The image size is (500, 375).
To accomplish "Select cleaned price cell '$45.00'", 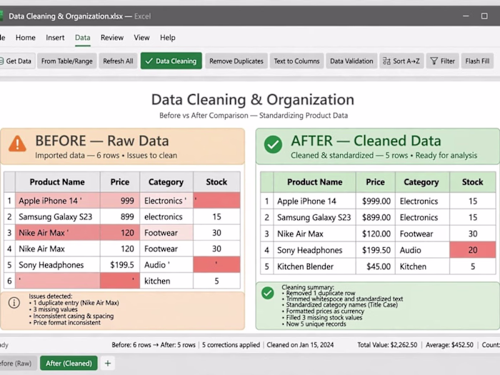I will [x=376, y=266].
